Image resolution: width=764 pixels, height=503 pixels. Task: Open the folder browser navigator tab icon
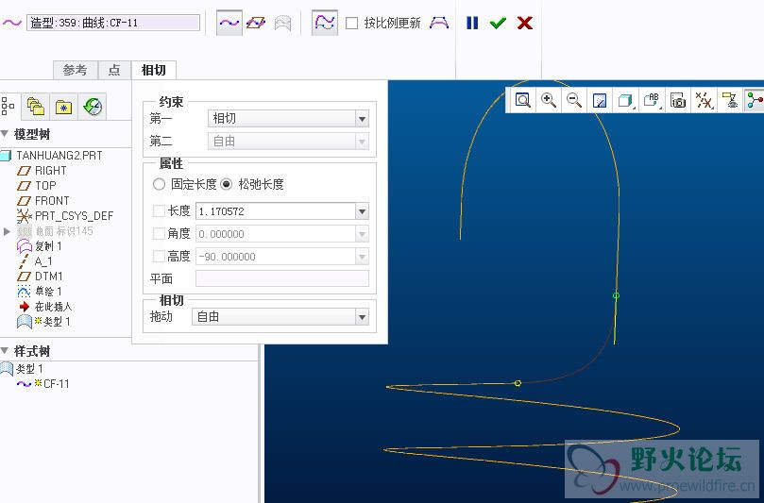click(36, 106)
